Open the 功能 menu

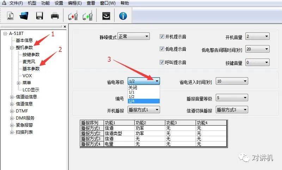pyautogui.click(x=45, y=3)
